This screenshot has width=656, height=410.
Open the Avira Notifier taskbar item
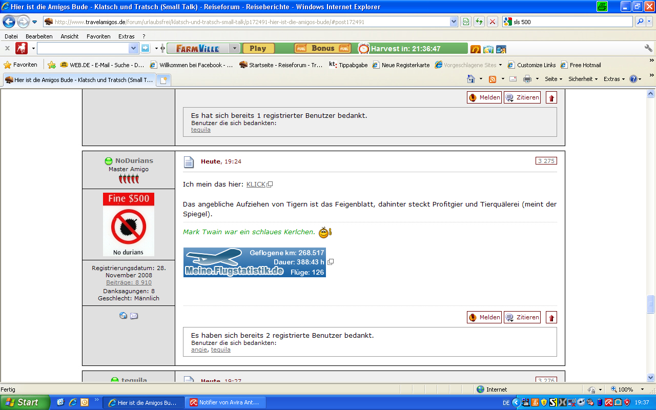click(225, 402)
